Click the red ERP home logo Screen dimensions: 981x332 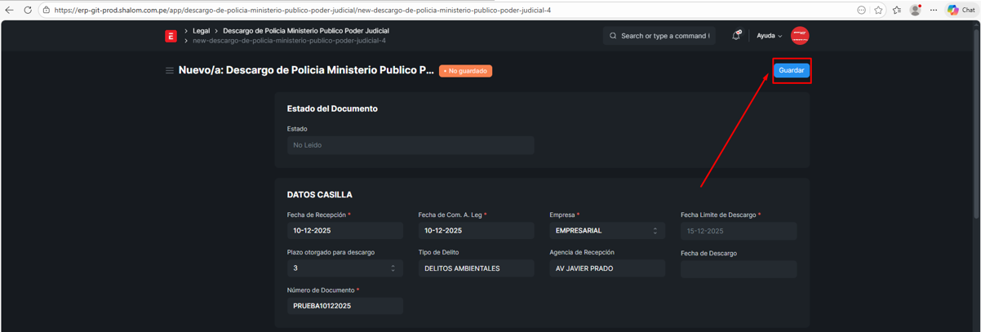tap(171, 36)
